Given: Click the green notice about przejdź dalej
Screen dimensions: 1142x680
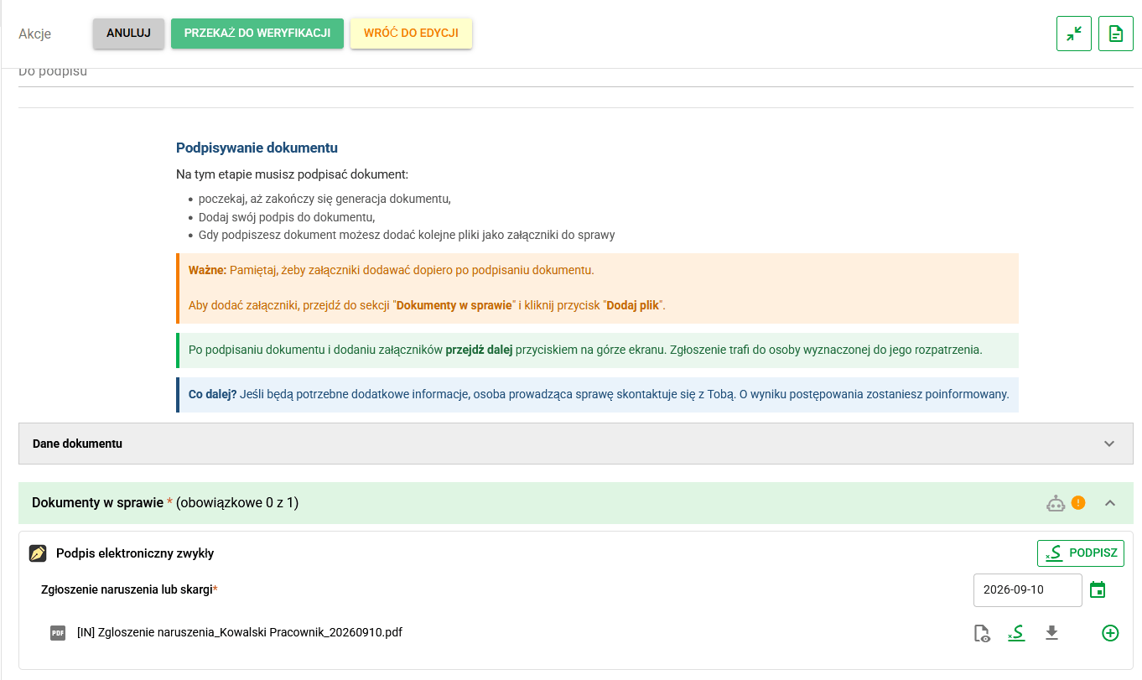Looking at the screenshot, I should tap(597, 350).
